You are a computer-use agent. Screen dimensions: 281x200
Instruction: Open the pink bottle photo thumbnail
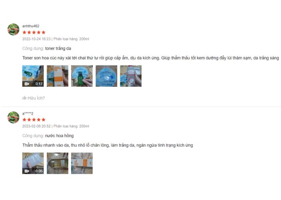[131, 76]
